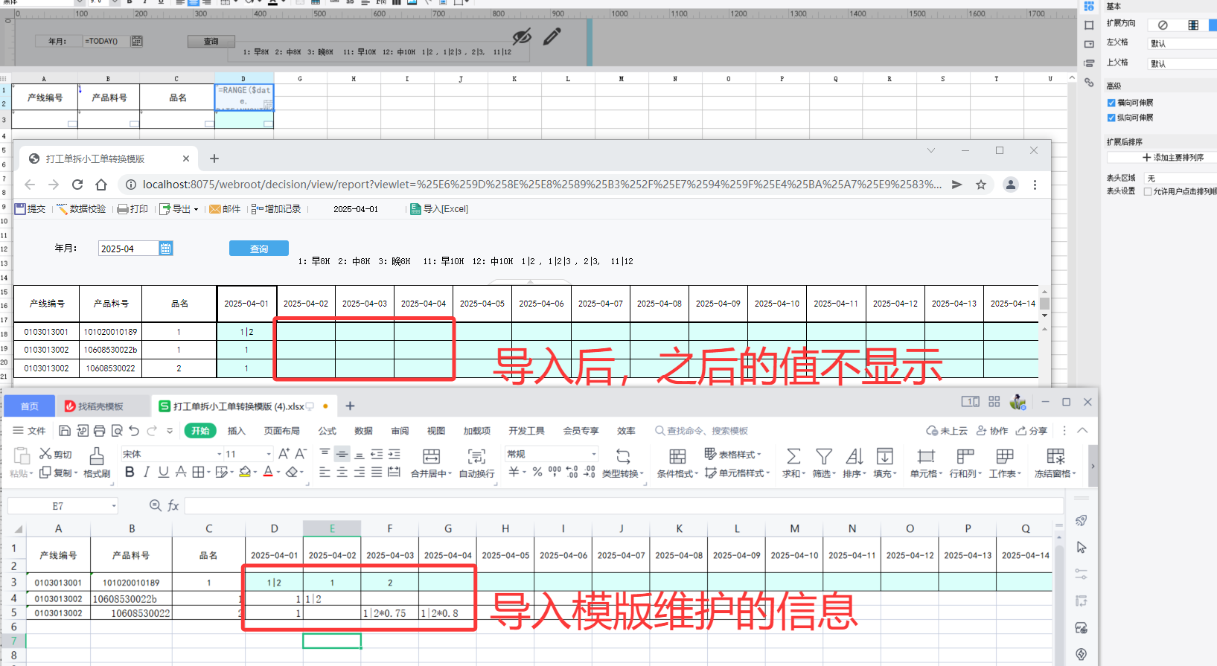1217x666 pixels.
Task: Click the browser reload page icon
Action: [77, 185]
